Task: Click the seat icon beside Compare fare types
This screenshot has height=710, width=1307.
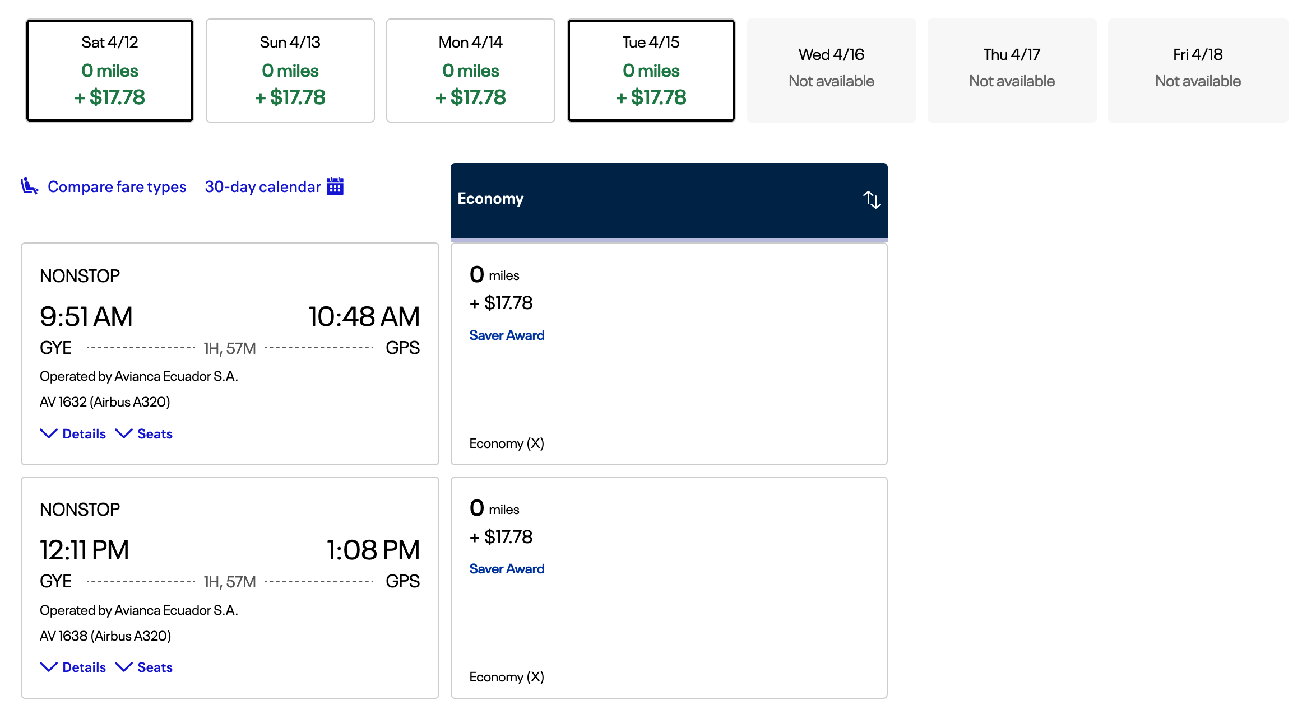Action: coord(29,186)
